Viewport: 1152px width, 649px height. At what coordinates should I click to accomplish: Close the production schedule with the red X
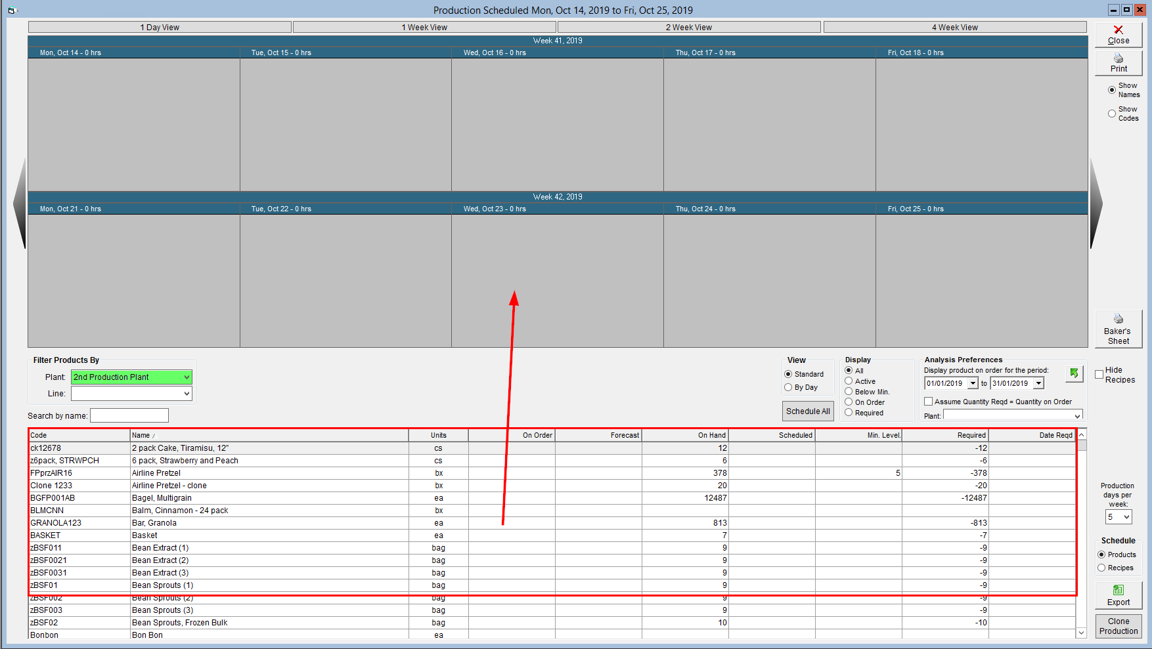1119,35
